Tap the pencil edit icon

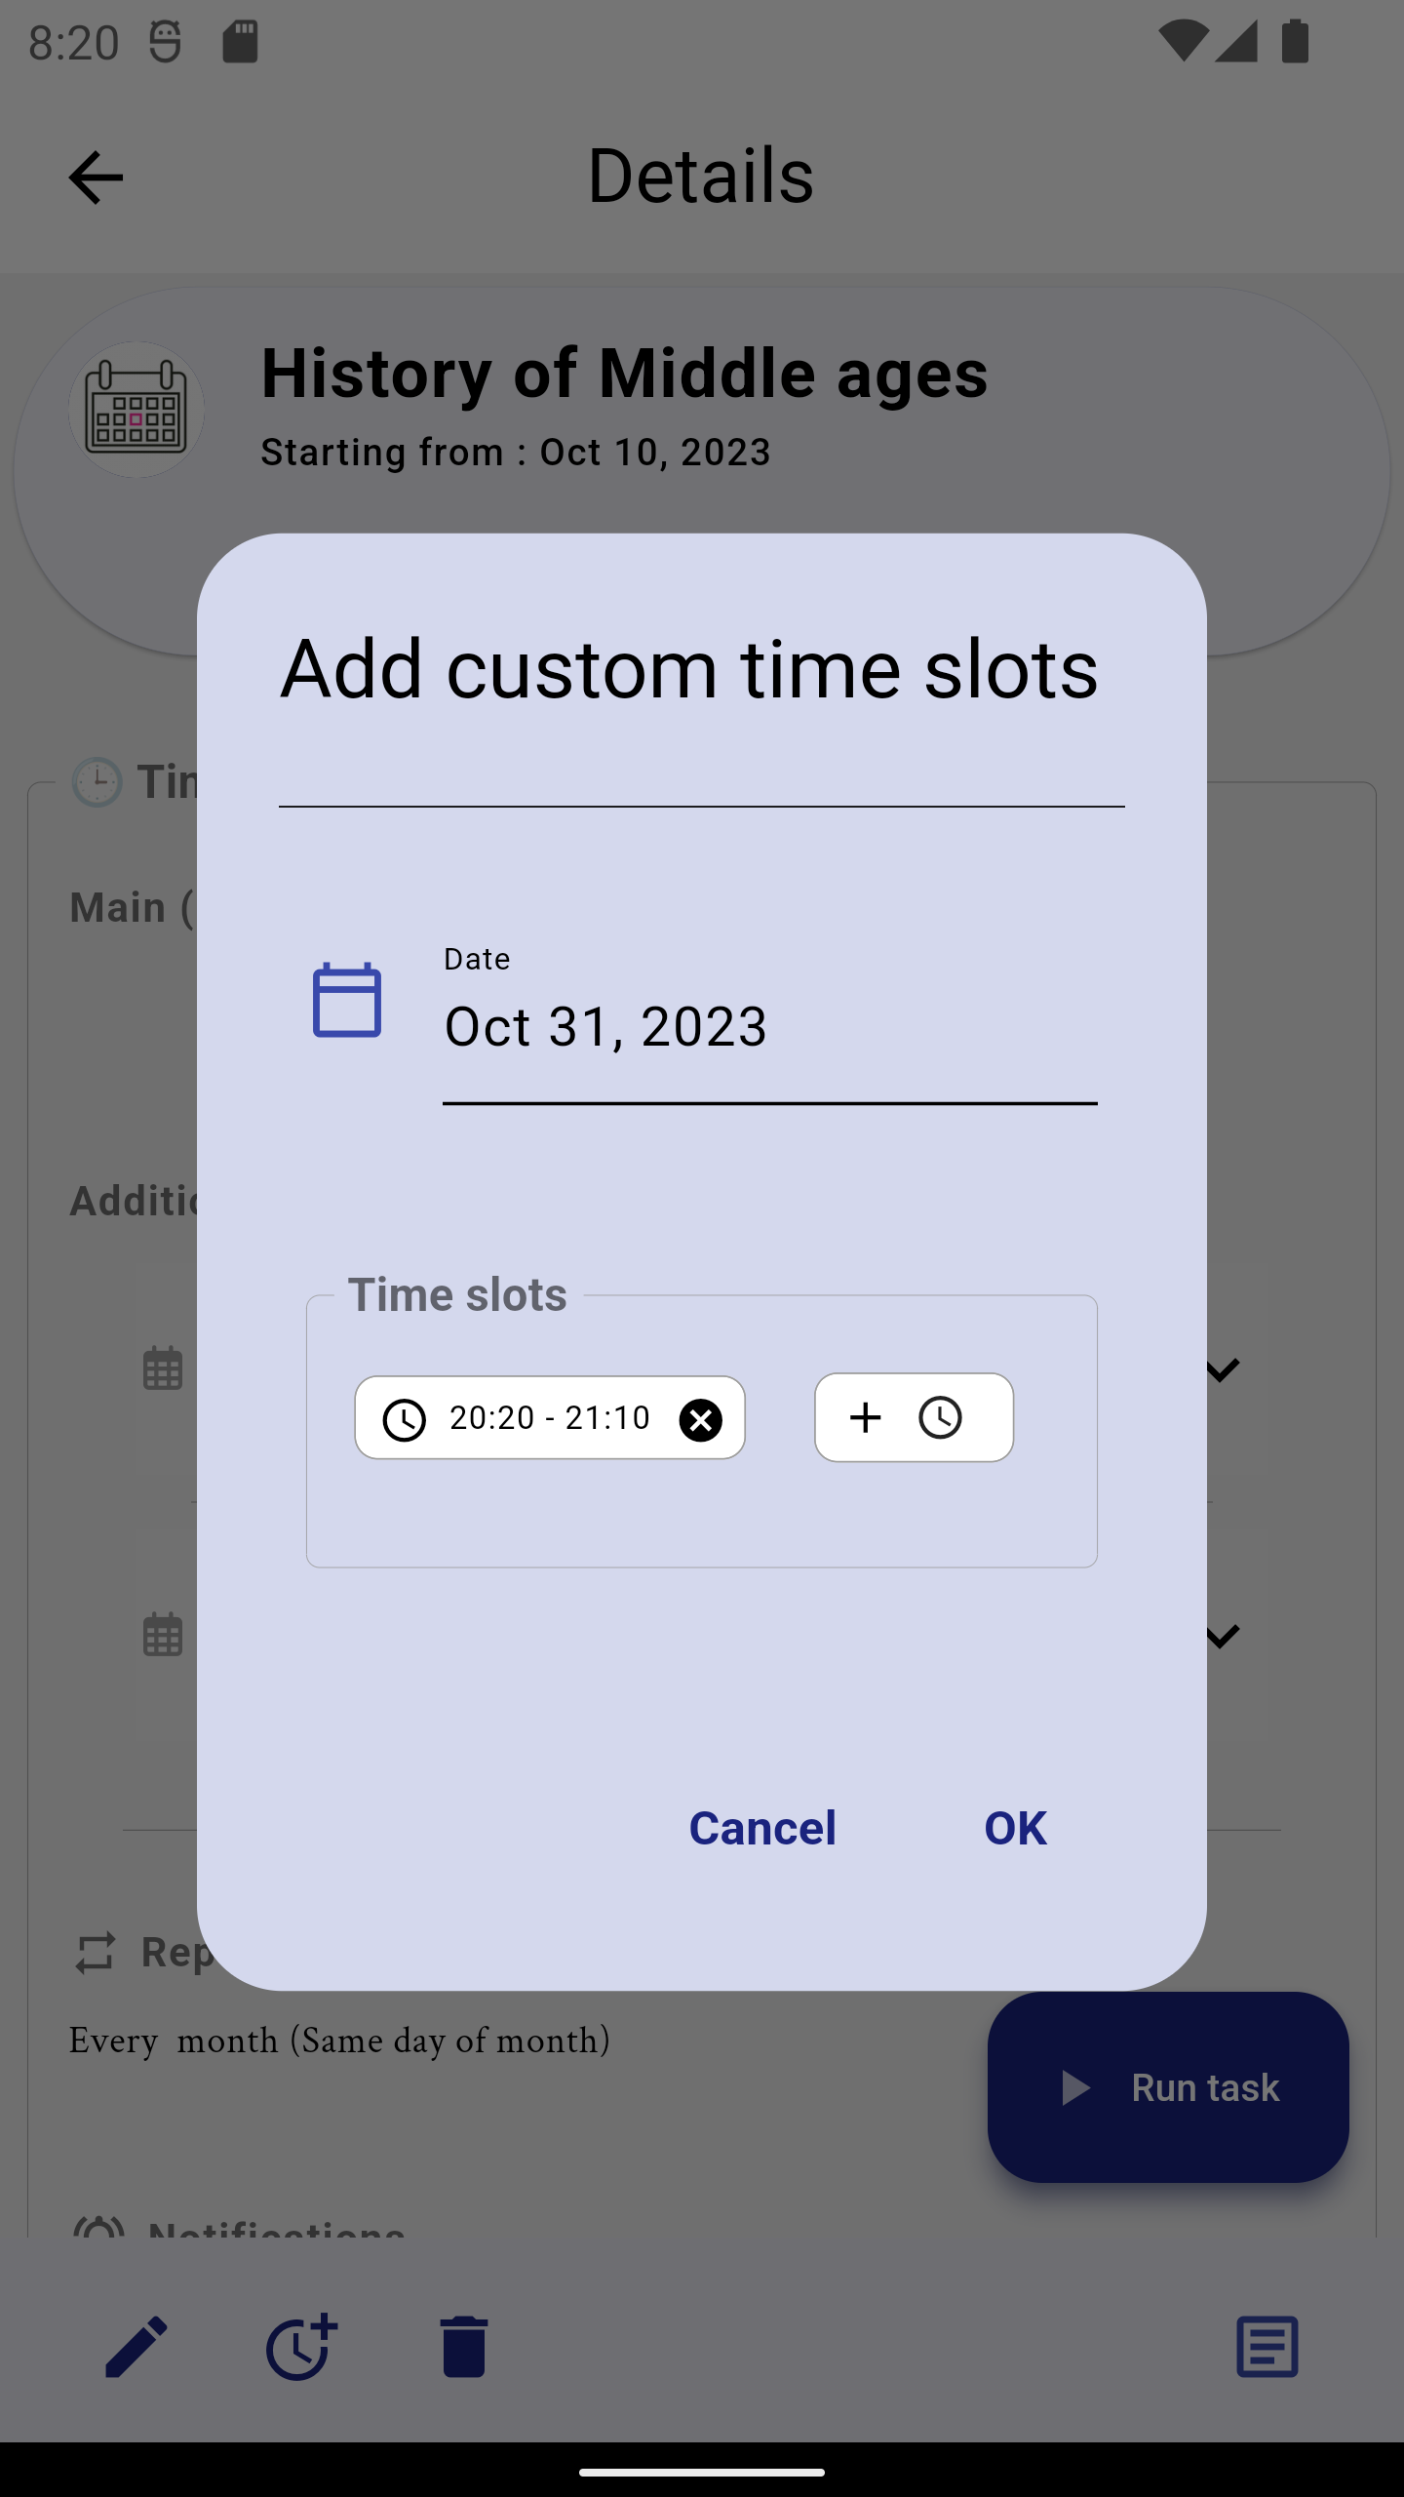click(x=136, y=2347)
